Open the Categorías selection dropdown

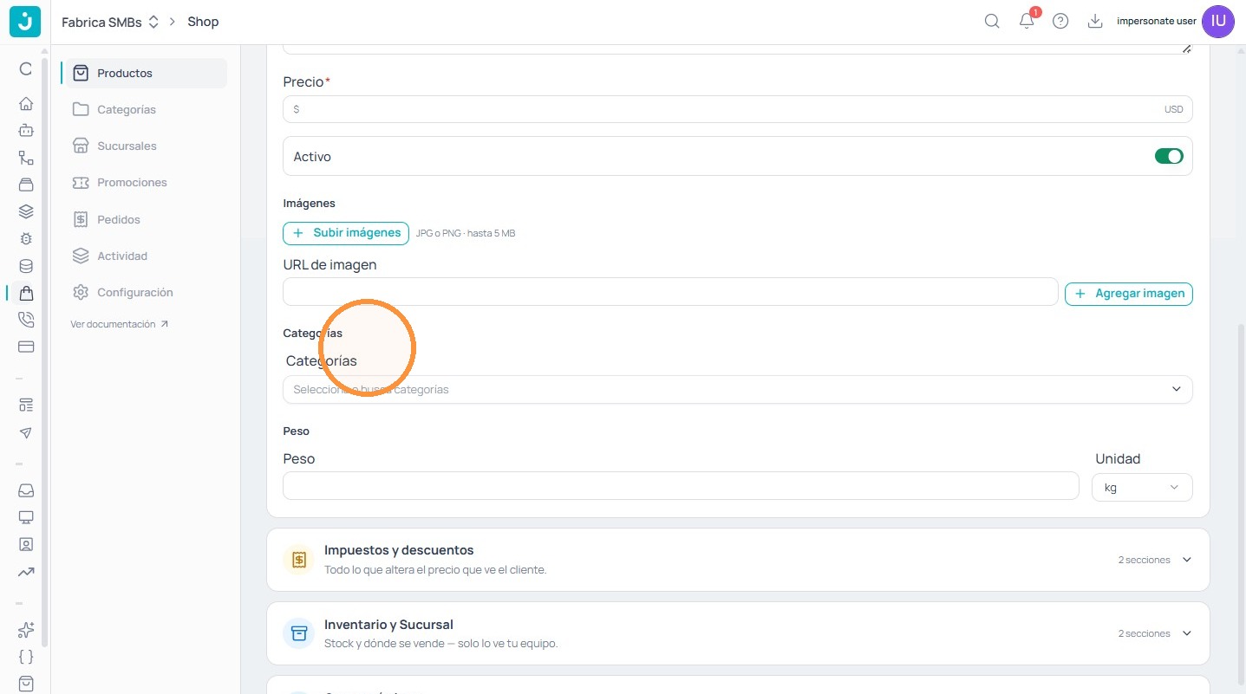tap(738, 389)
